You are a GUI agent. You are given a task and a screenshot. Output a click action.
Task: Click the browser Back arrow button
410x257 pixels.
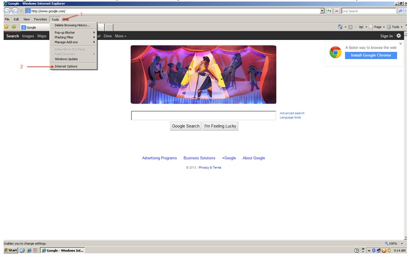tap(7, 11)
